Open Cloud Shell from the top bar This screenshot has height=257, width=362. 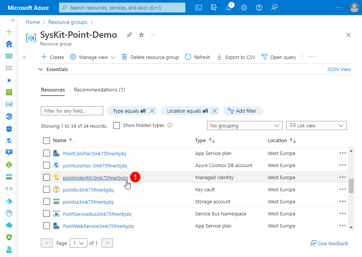pyautogui.click(x=198, y=7)
